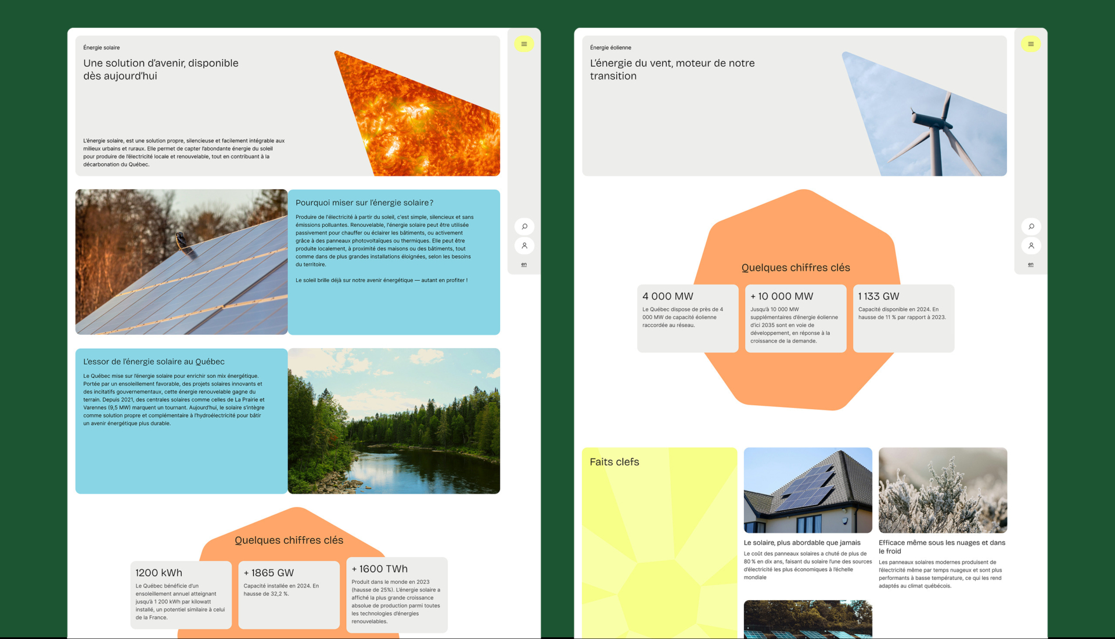Click the + 10 000 MW stat card
Screen dimensions: 1115x639
(796, 318)
